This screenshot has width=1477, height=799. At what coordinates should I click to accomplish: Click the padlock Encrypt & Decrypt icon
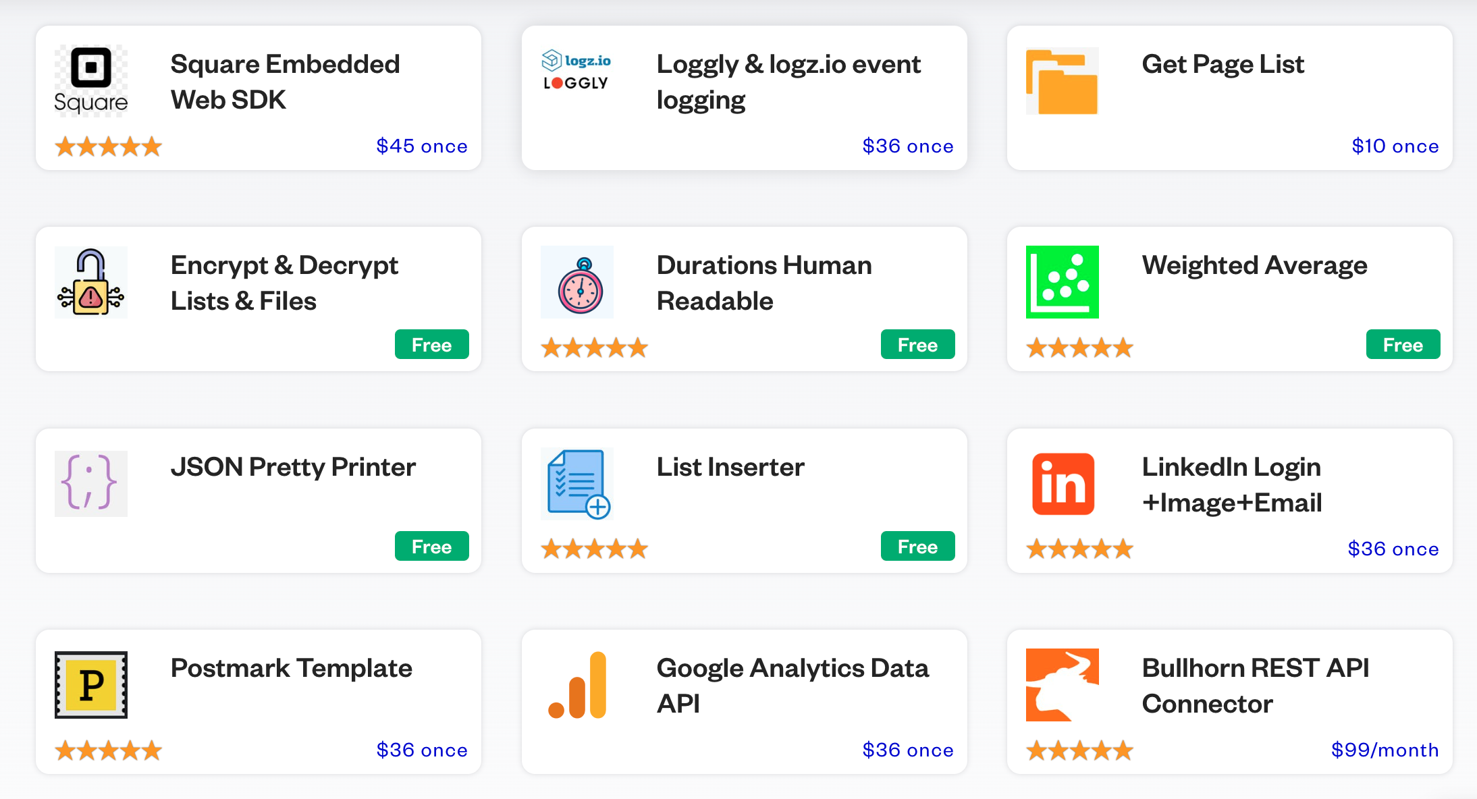tap(91, 282)
